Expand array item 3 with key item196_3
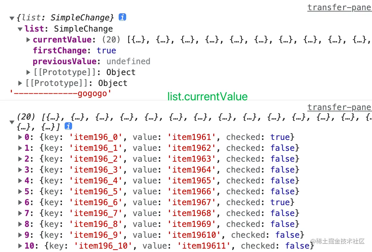372x252 pixels. pos(20,170)
